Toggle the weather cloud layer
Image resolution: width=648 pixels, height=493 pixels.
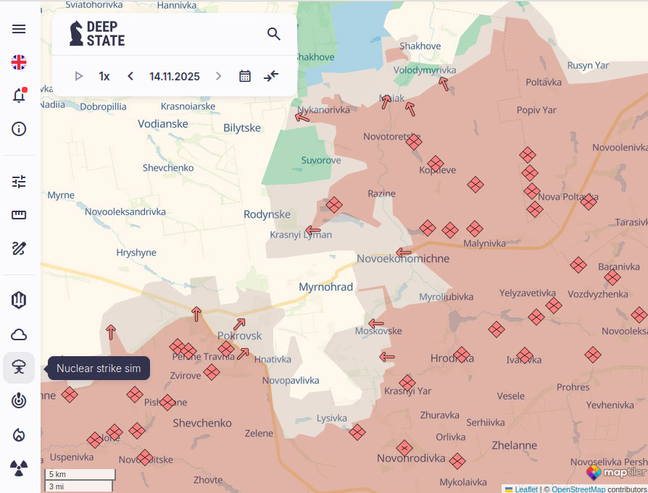click(x=19, y=334)
